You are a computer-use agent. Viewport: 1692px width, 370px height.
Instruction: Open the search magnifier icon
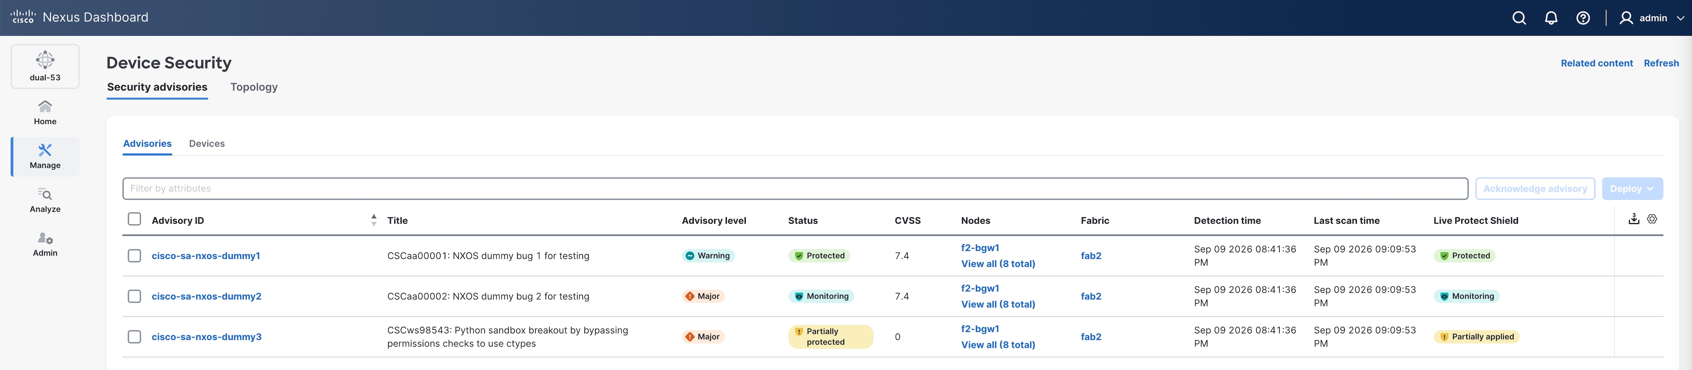pos(1519,18)
